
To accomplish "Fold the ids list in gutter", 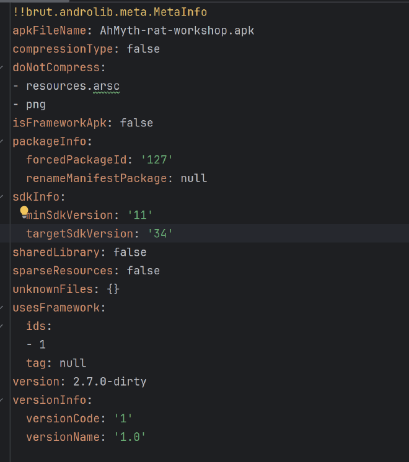I will 1,326.
